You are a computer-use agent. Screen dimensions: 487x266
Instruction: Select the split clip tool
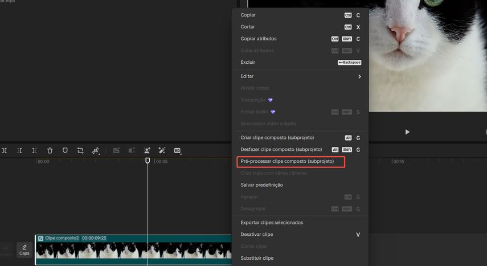pyautogui.click(x=4, y=151)
